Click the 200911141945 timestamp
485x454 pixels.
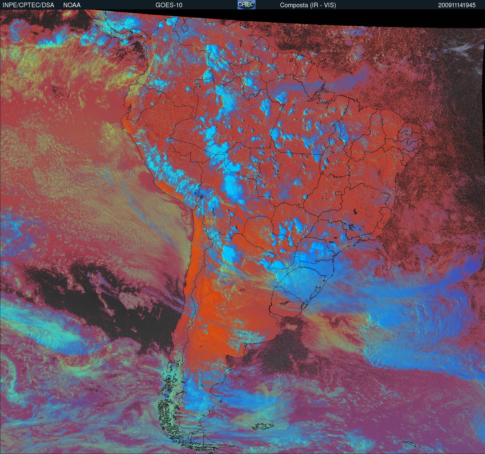457,5
